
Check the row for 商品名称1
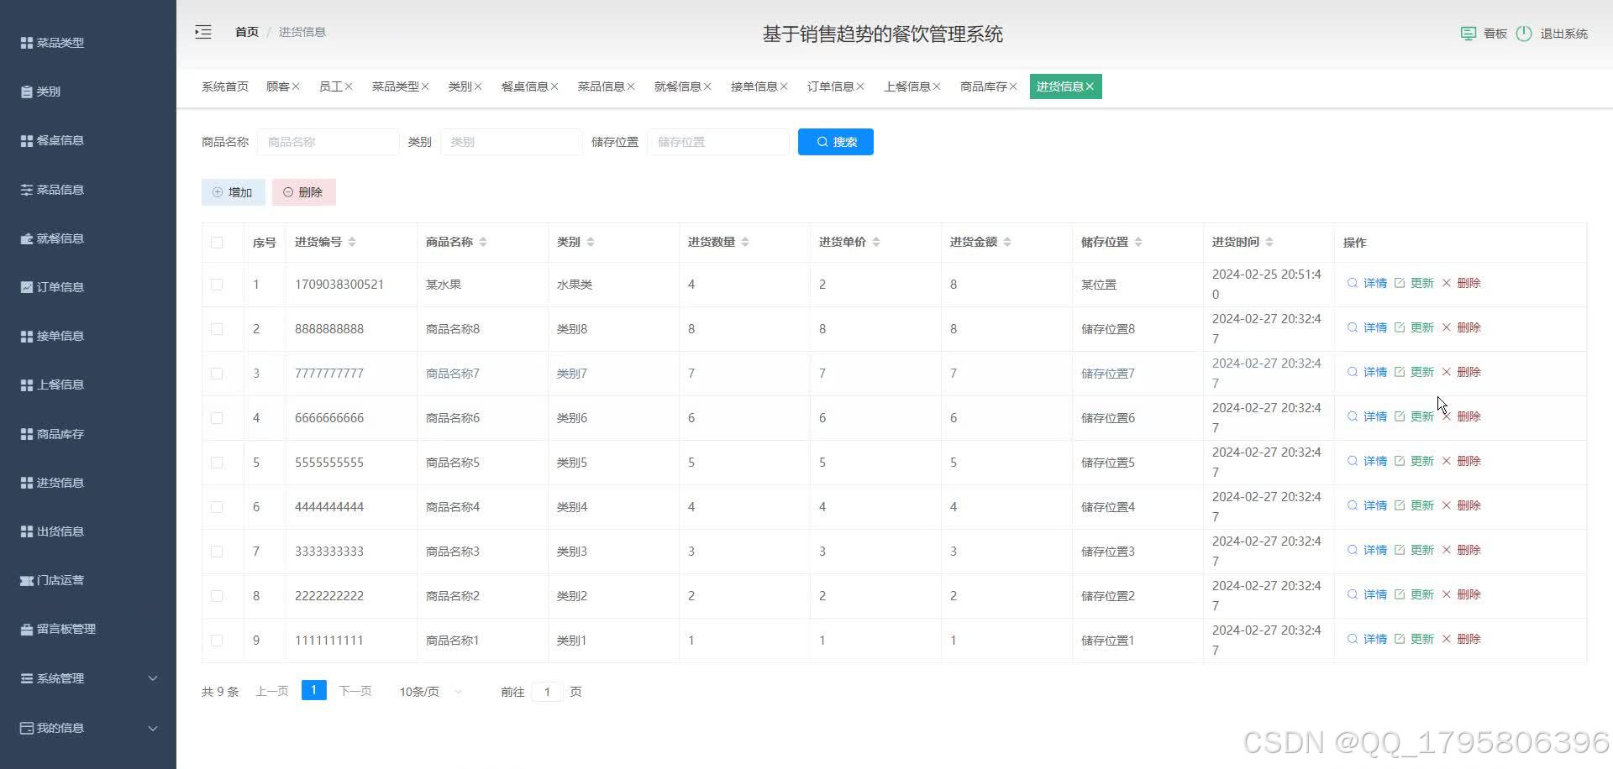click(x=217, y=641)
